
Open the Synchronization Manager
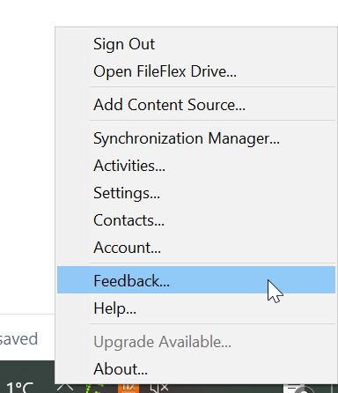point(196,138)
